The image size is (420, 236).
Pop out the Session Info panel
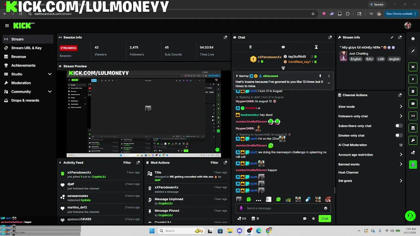pos(225,37)
